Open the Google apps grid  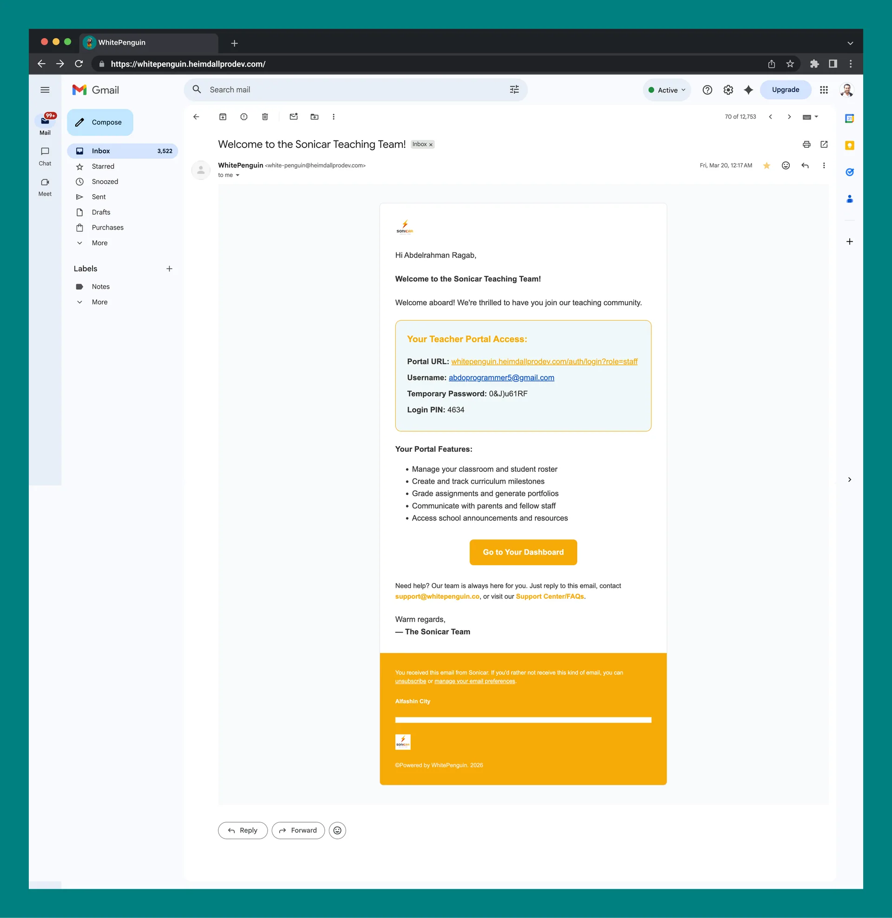(x=824, y=90)
